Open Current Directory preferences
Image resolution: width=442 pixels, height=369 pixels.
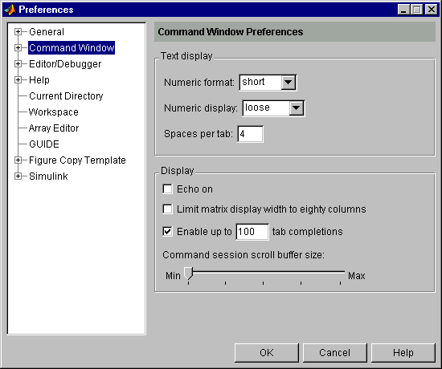point(66,96)
